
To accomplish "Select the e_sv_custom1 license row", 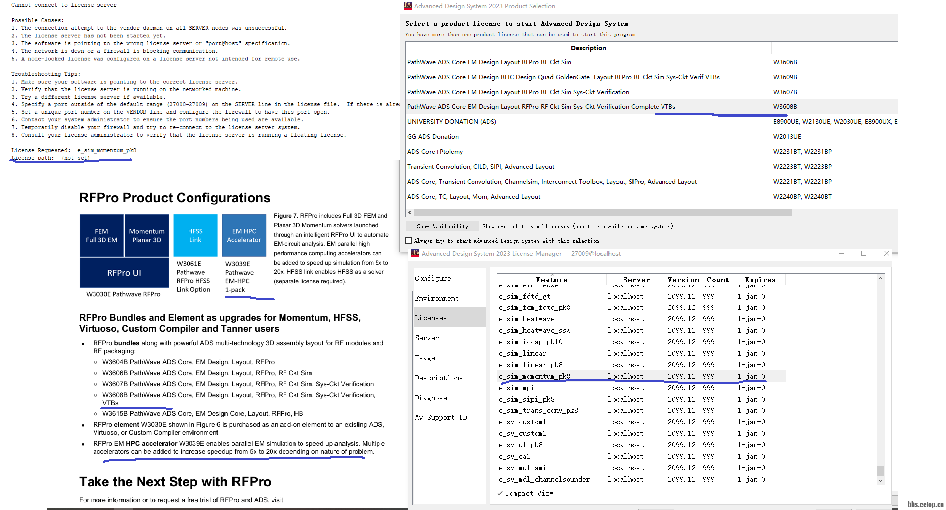I will [642, 422].
